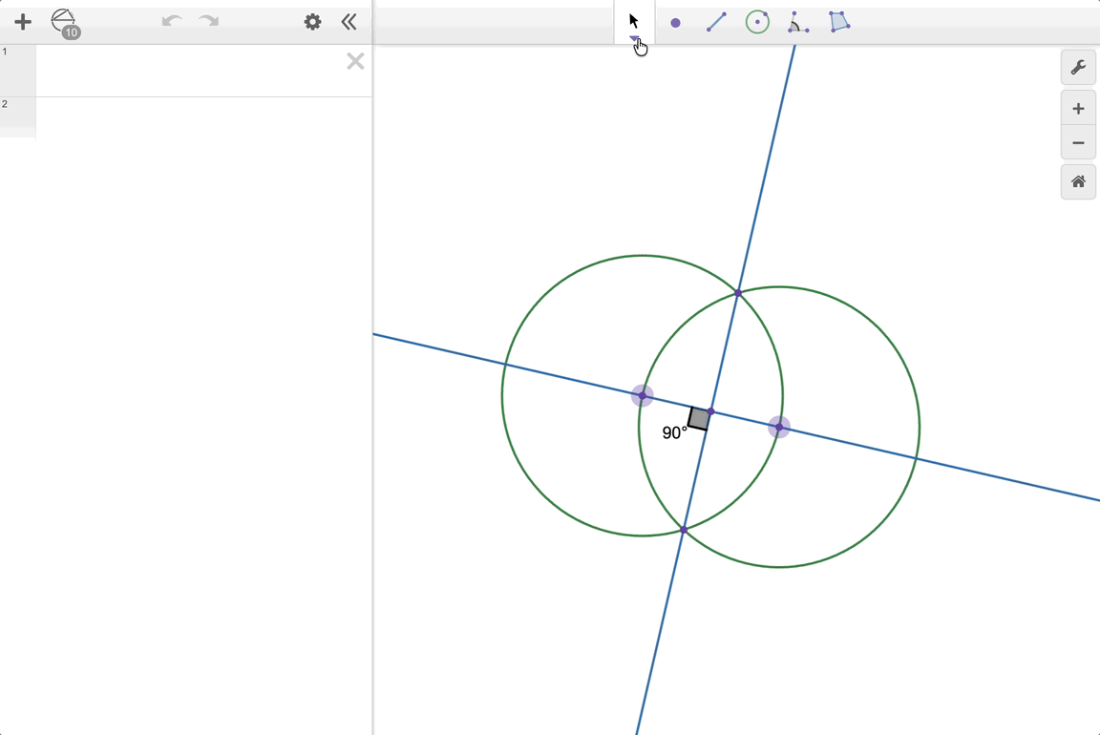Select the Angle tool
1100x735 pixels.
tap(797, 22)
